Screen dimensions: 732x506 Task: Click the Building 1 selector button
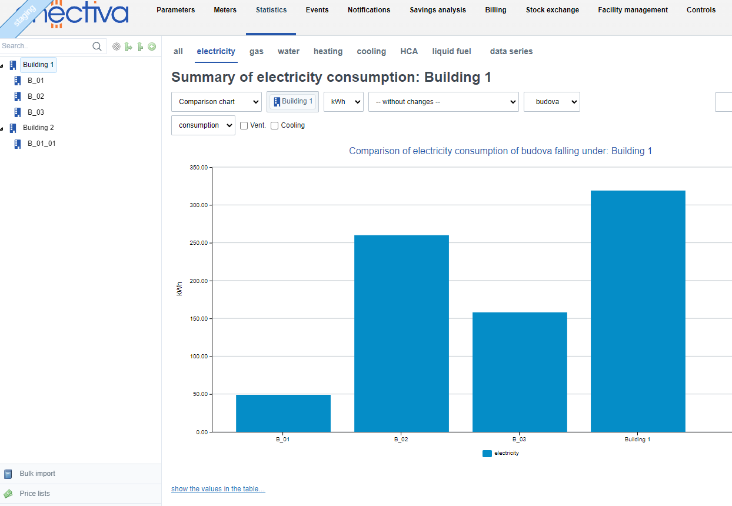[x=292, y=101]
